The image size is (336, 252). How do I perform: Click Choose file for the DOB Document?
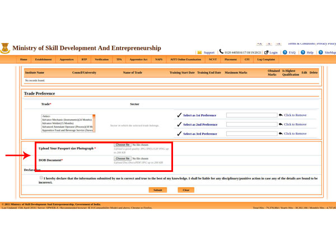point(122,158)
